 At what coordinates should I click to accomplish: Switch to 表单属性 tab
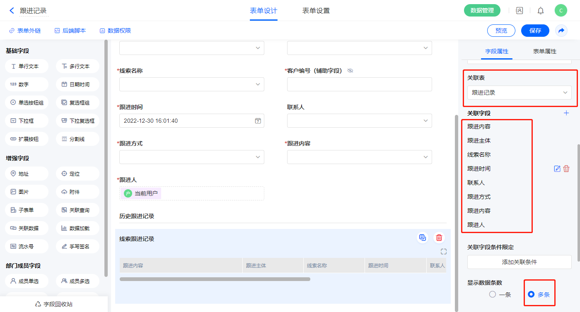pos(544,51)
